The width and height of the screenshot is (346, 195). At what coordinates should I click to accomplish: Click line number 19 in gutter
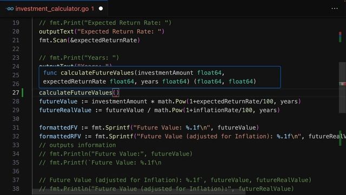[16, 23]
